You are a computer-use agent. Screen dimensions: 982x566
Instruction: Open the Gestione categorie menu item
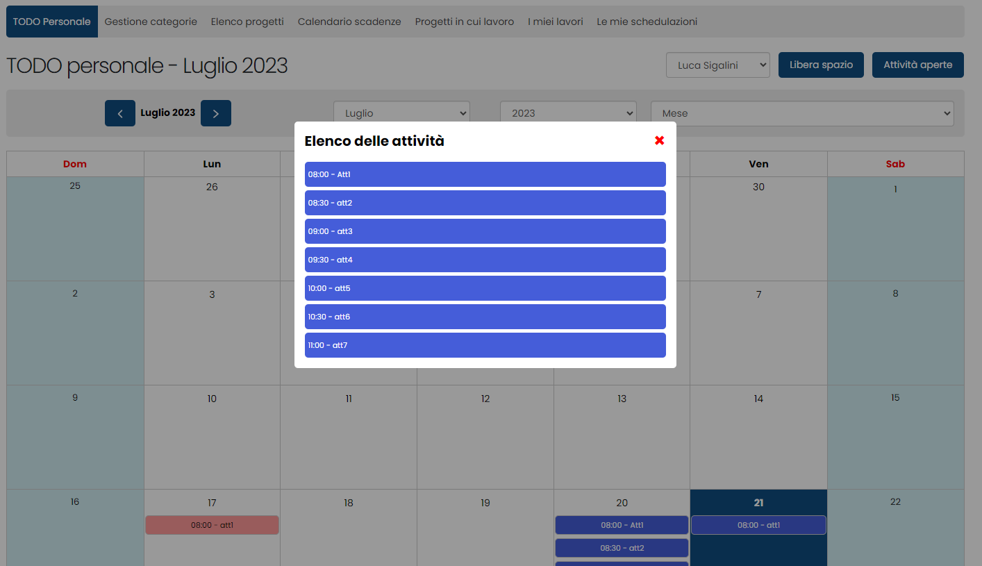tap(151, 22)
